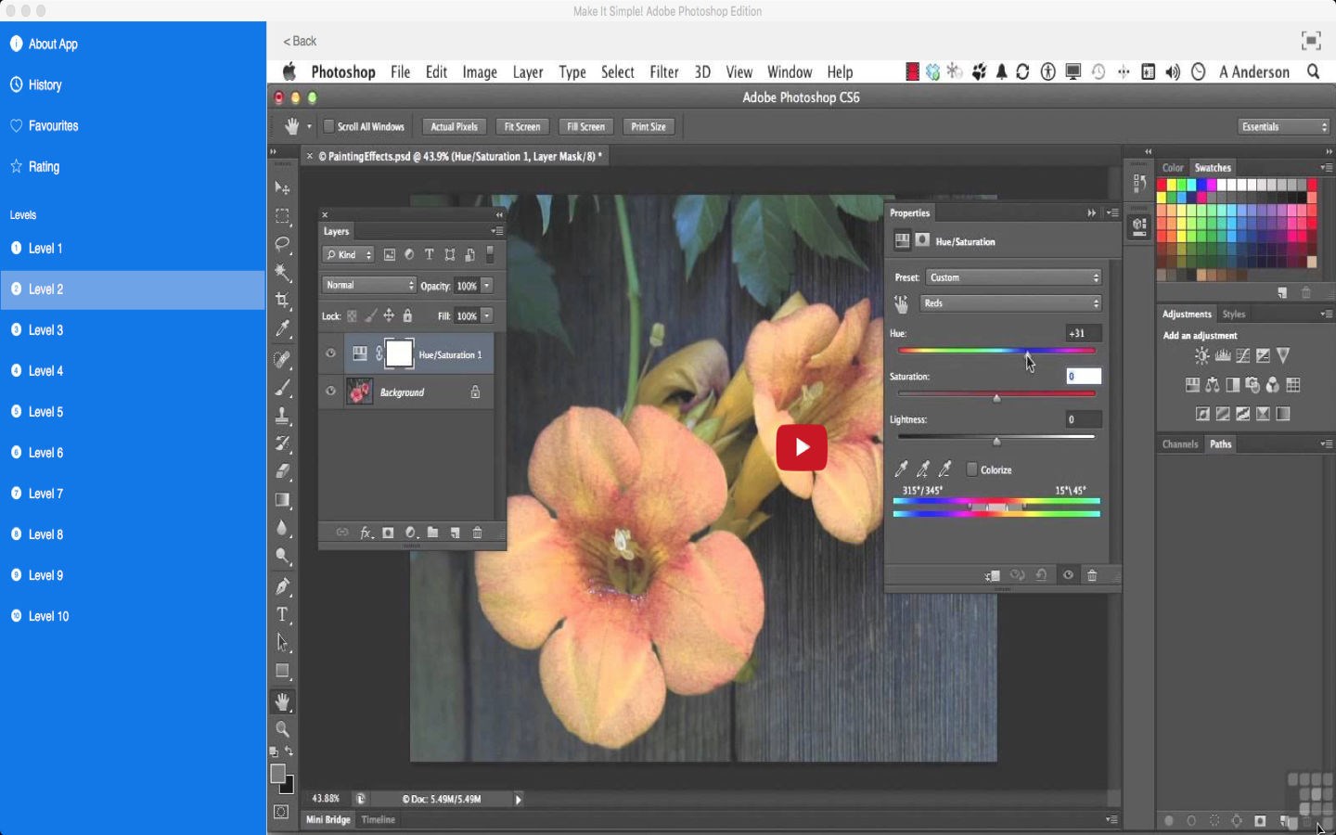
Task: Create a new group with folder icon
Action: [x=432, y=533]
